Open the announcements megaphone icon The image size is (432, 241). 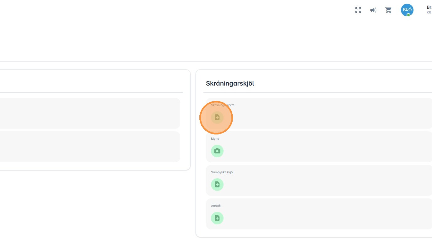373,10
